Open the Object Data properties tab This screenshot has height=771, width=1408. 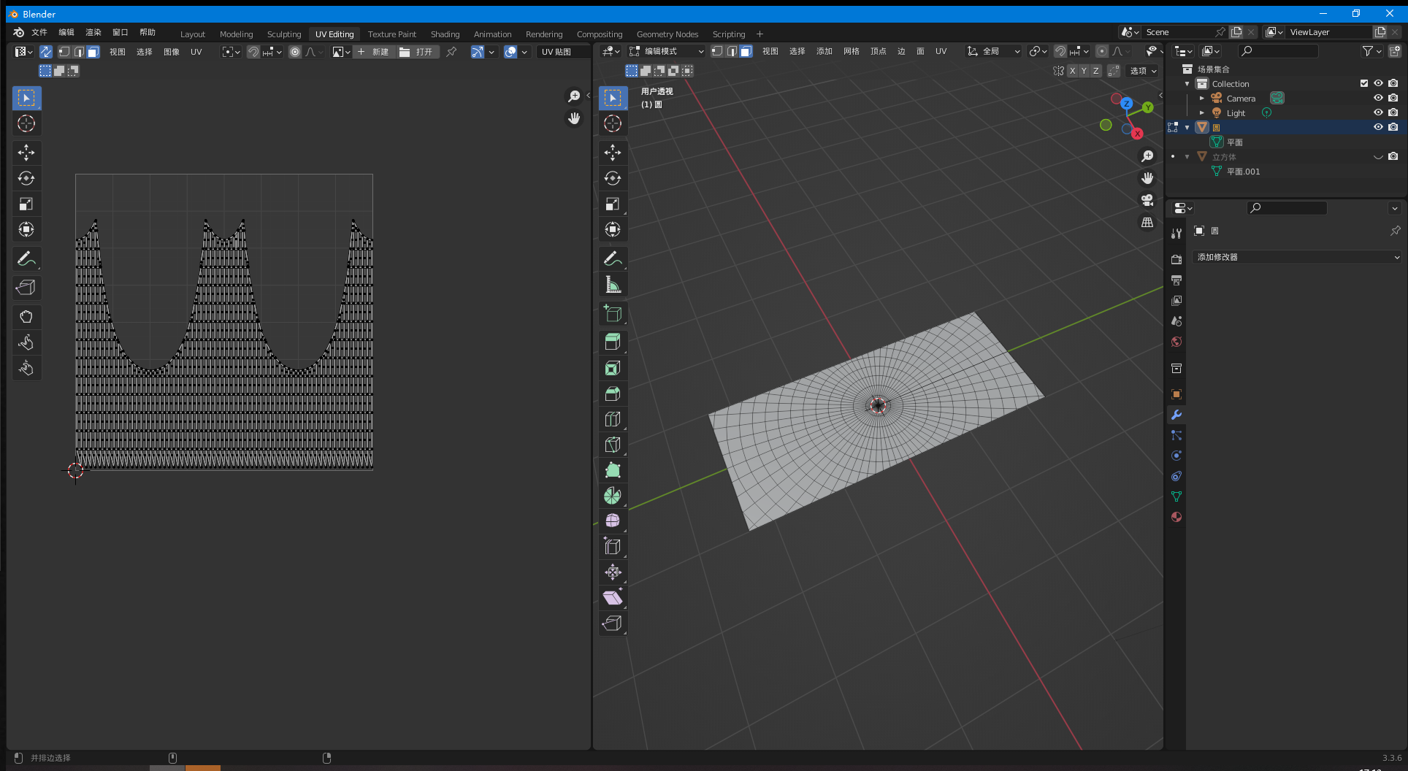tap(1176, 496)
